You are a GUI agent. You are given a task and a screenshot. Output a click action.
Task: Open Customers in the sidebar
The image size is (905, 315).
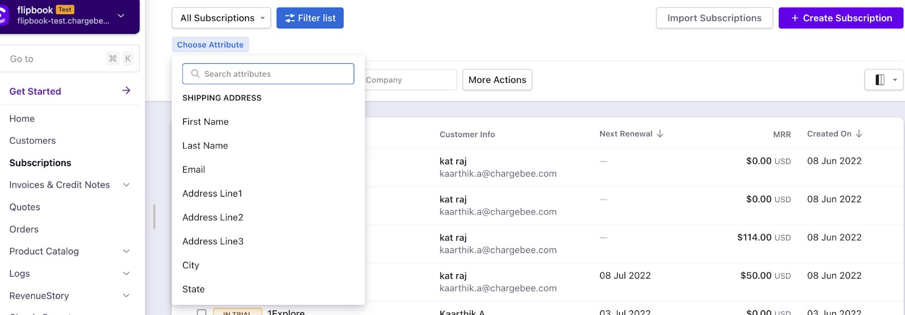point(32,141)
